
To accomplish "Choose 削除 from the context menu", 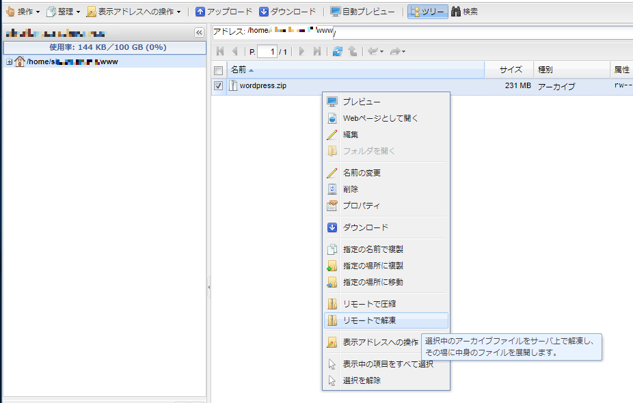I will point(386,189).
